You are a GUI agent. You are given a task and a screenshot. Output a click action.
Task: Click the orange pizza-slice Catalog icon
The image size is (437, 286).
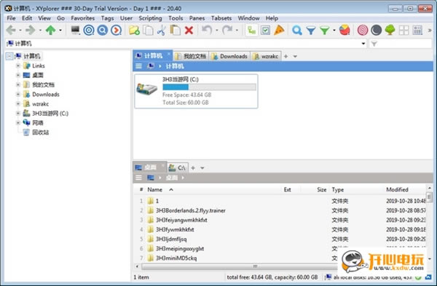[279, 30]
